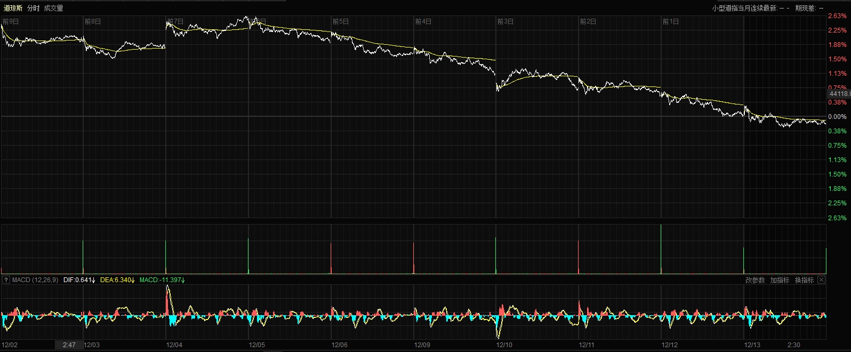Click the green MACD value label
The image size is (851, 352).
(x=162, y=280)
